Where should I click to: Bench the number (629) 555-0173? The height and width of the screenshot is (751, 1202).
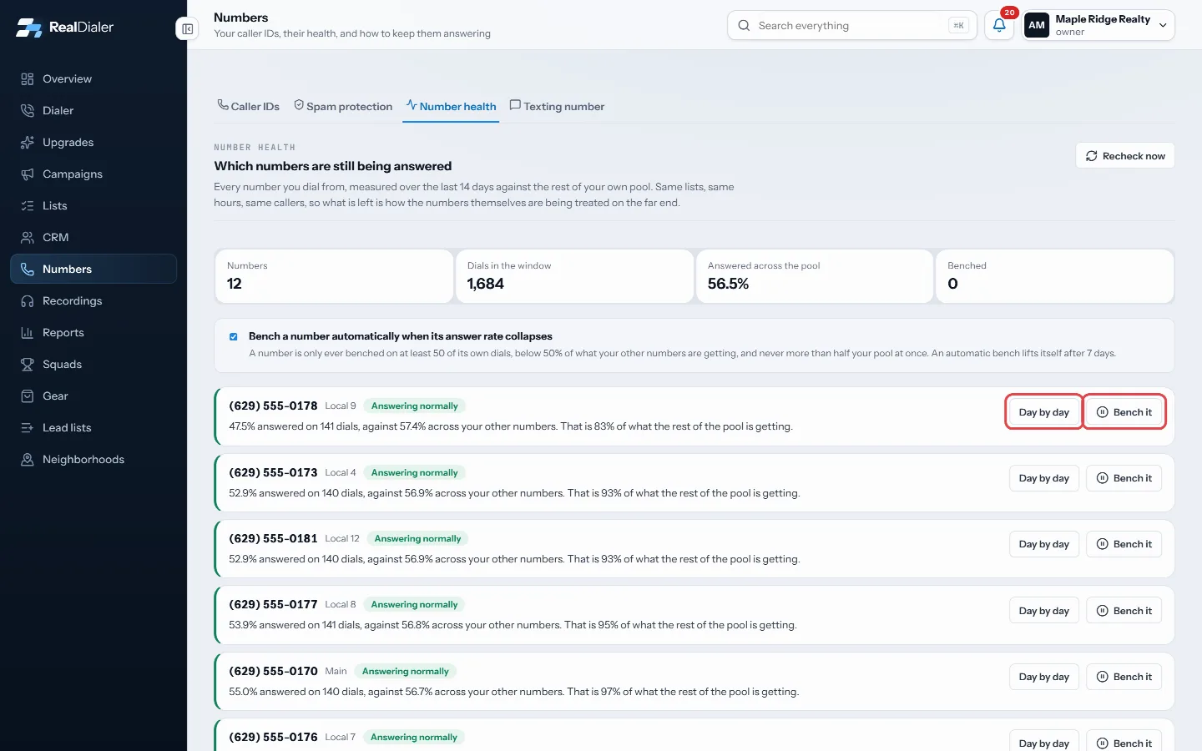point(1124,478)
